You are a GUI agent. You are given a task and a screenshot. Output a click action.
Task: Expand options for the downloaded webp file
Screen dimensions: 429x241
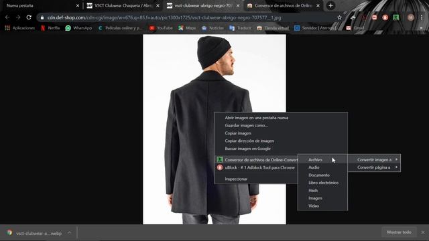70,233
